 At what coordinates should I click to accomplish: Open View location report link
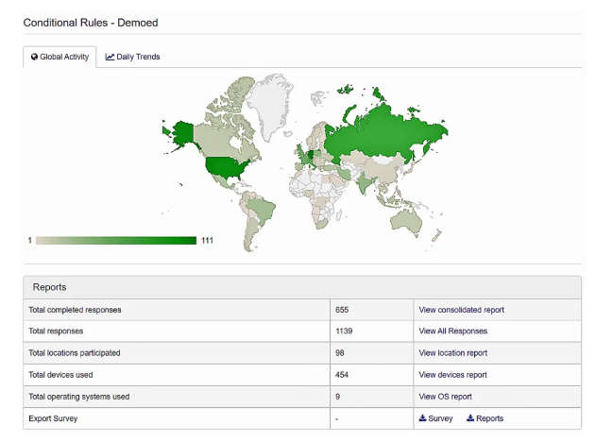pos(453,353)
